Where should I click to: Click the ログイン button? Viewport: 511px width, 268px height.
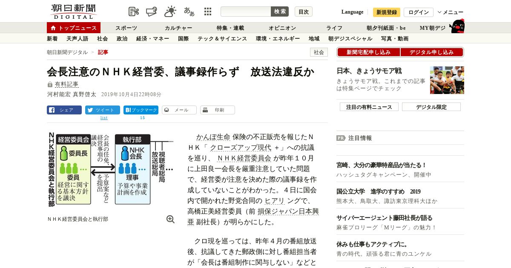(418, 12)
